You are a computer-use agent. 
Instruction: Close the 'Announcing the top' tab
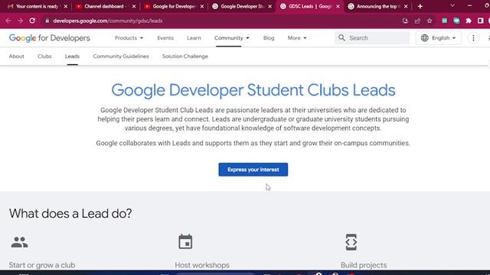[406, 6]
